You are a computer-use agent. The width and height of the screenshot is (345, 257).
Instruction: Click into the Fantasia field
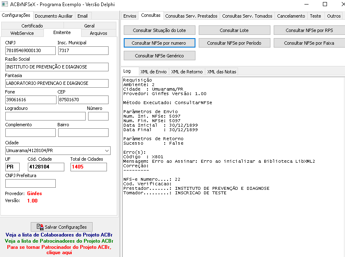[x=57, y=83]
